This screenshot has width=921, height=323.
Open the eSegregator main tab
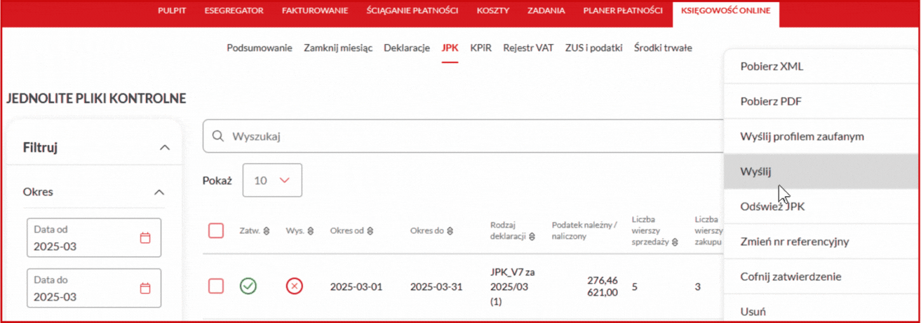point(234,11)
